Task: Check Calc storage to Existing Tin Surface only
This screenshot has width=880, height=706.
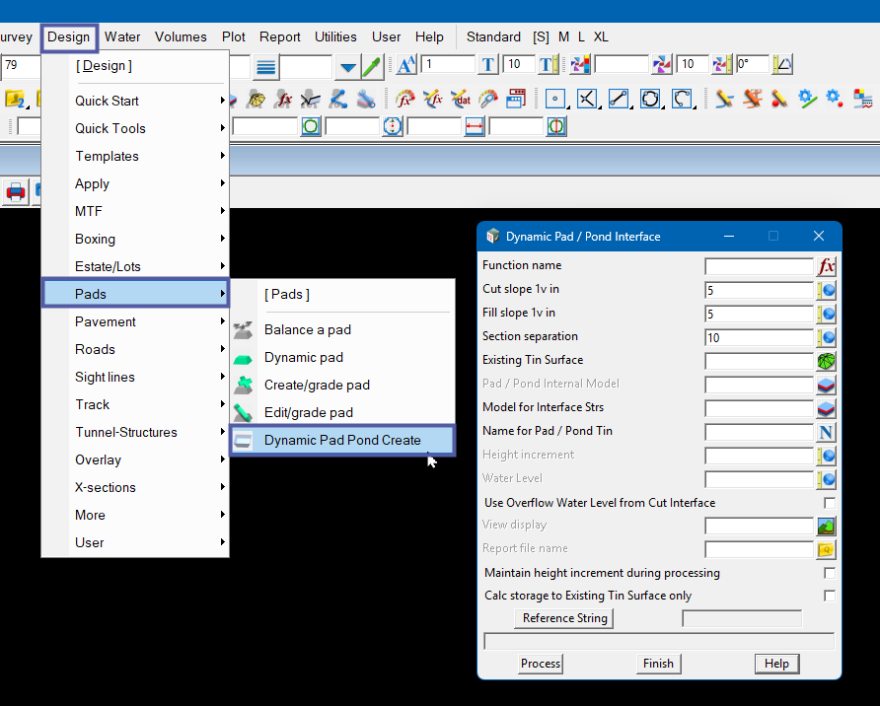Action: pos(830,596)
